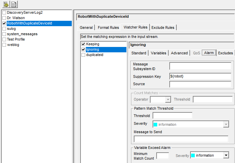Focus the Message to Send field

point(181,139)
